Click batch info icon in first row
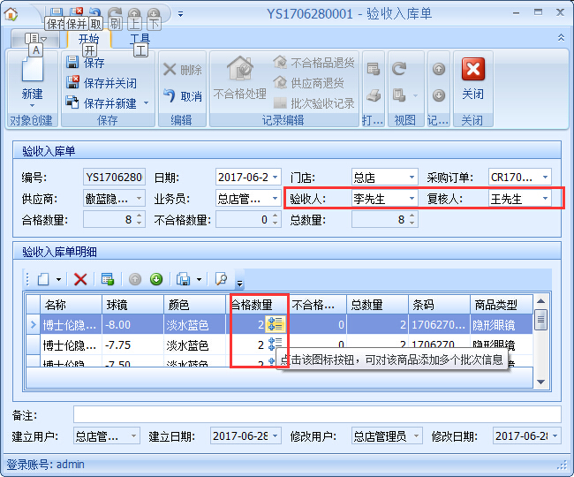Image resolution: width=574 pixels, height=477 pixels. coord(275,324)
